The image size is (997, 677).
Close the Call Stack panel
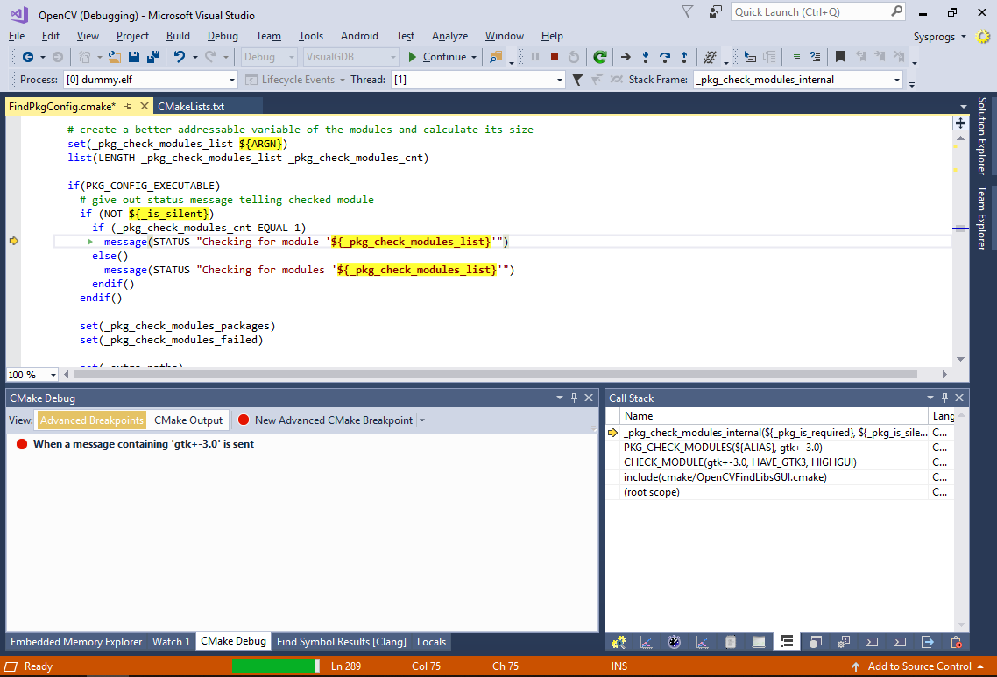959,398
